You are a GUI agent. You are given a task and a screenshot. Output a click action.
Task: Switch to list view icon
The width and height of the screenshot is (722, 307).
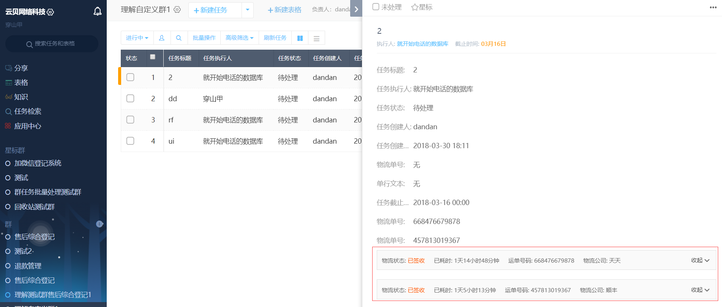(x=316, y=38)
